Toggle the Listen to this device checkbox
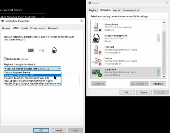Viewport: 170px width, 133px height. click(x=5, y=59)
